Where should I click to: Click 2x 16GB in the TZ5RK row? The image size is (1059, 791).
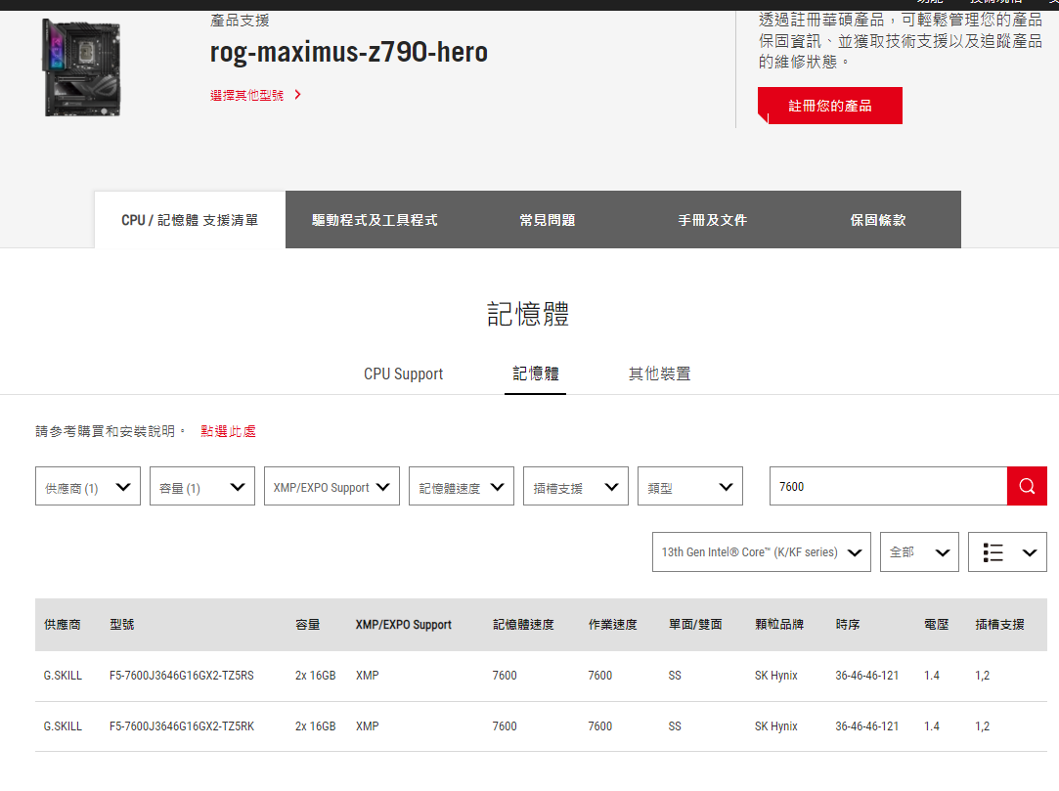click(316, 726)
